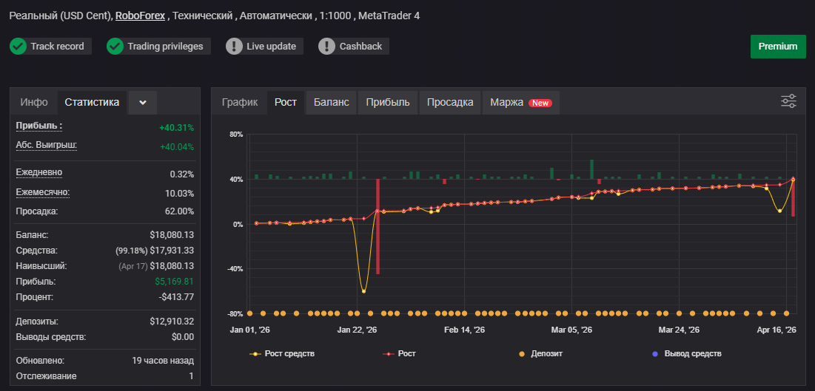Screen dimensions: 815x391
Task: Open chart settings sliders icon
Action: (x=788, y=101)
